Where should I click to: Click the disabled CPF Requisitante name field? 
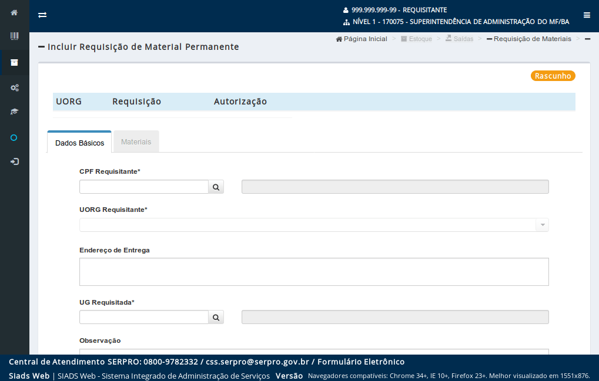[x=395, y=187]
